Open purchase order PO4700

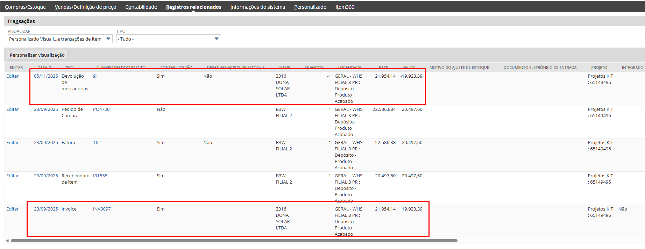pos(101,109)
